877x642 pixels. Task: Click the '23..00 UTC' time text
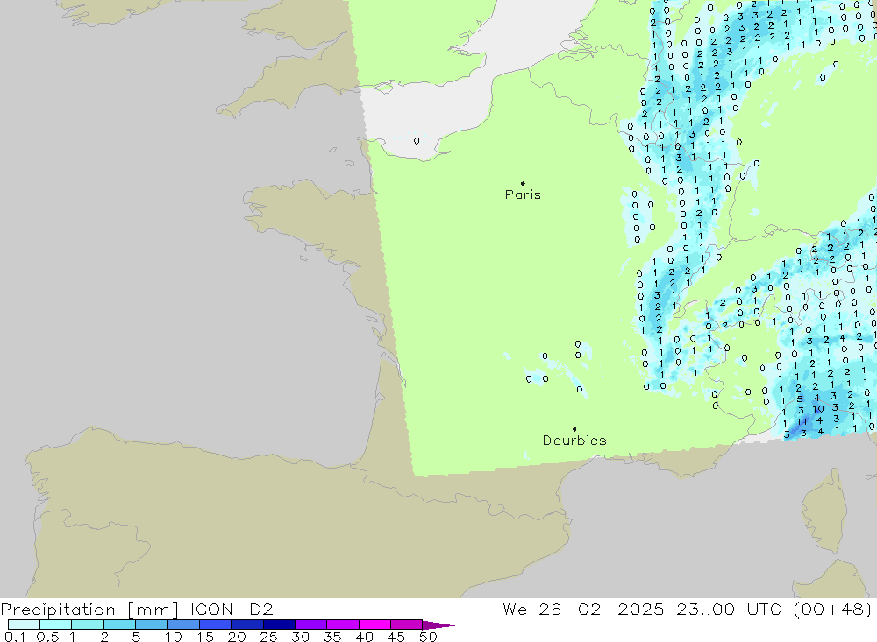click(x=729, y=609)
